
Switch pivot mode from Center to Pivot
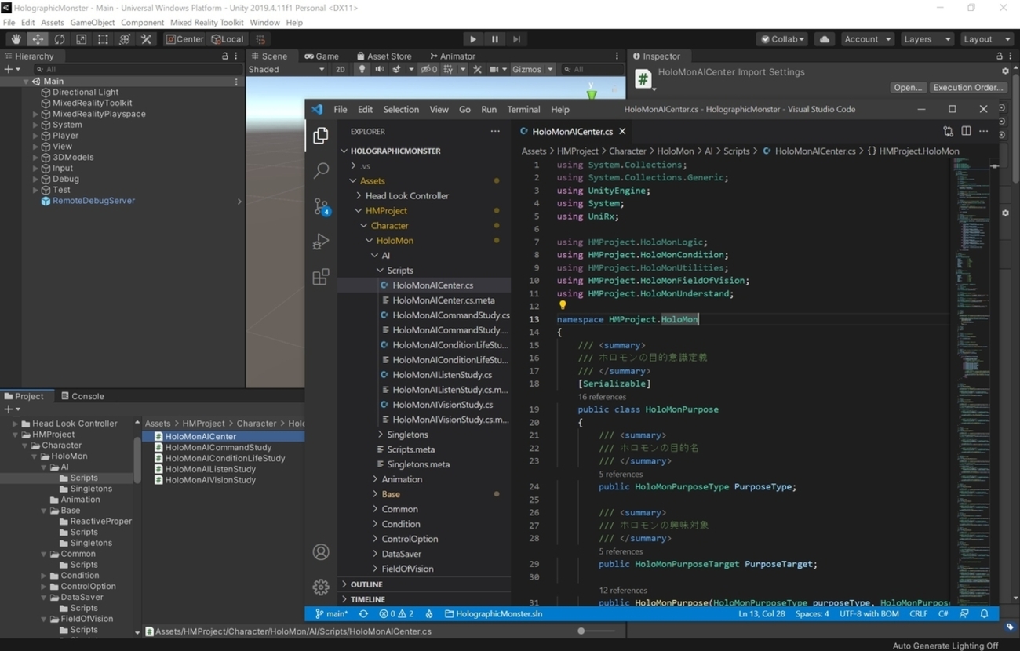point(185,38)
